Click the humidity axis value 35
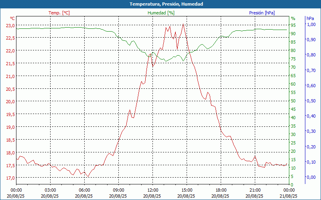The height and width of the screenshot is (200, 321). (293, 126)
